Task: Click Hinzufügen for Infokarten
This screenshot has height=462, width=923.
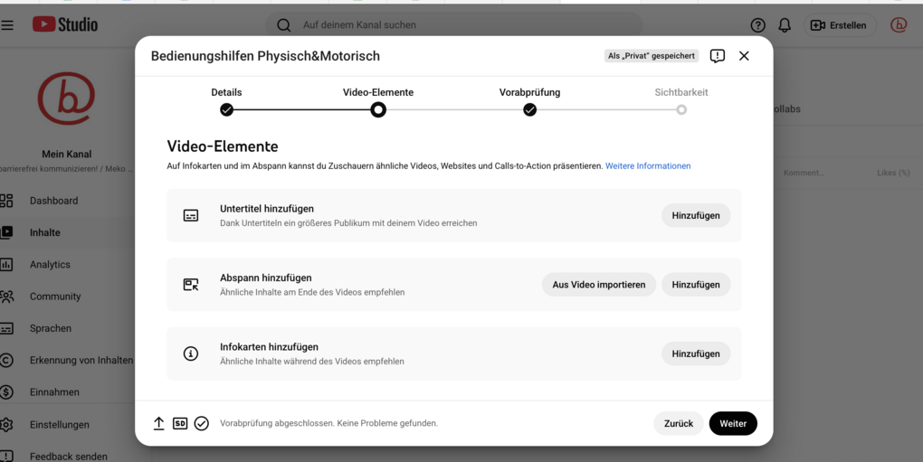Action: 696,354
